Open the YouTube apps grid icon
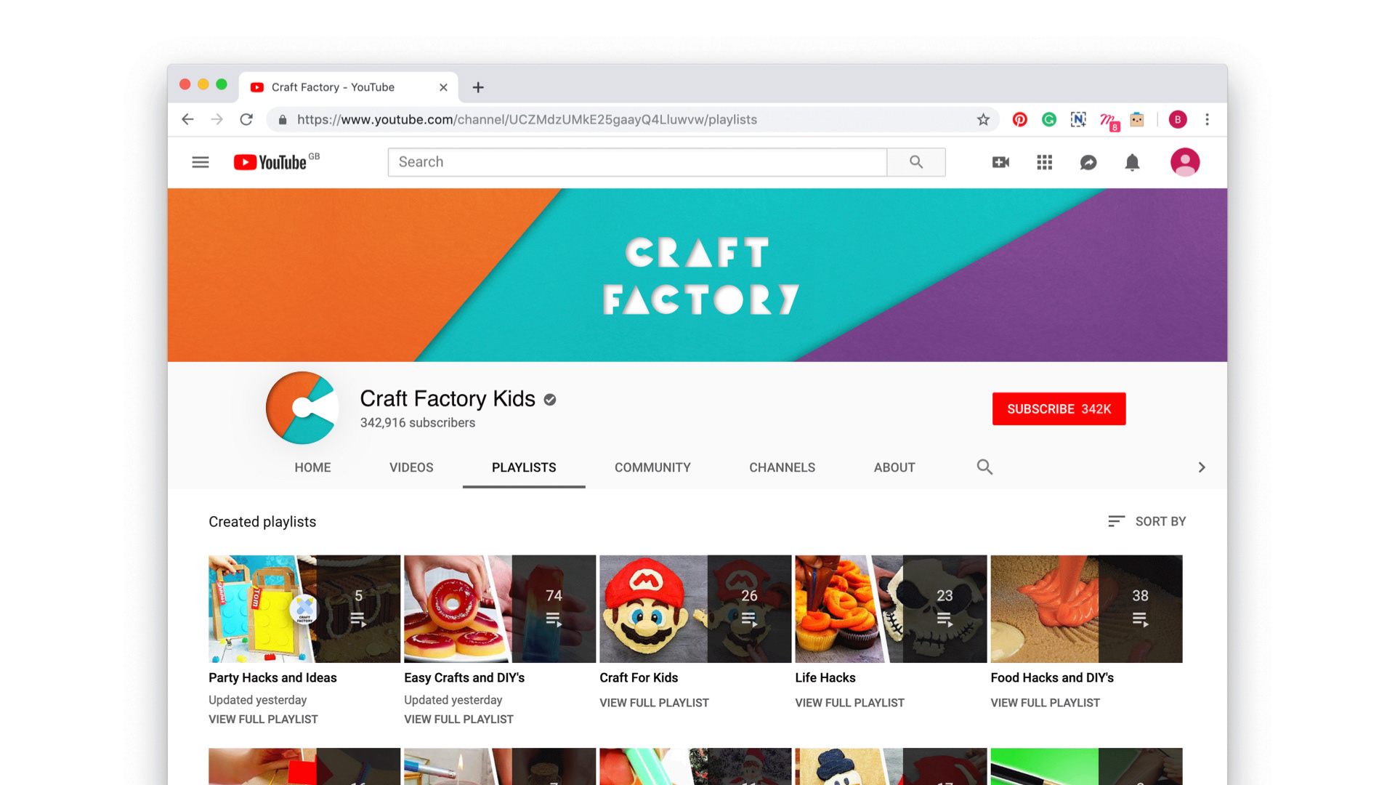This screenshot has height=785, width=1395. point(1044,162)
